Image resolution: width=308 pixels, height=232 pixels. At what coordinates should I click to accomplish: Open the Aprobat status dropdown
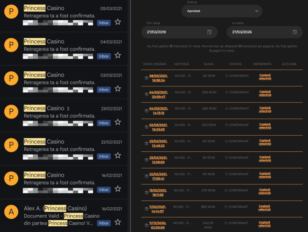coord(222,11)
